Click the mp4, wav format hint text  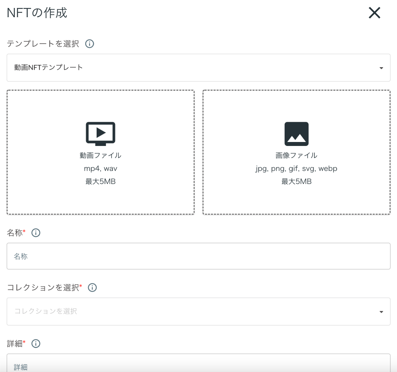[x=101, y=168]
